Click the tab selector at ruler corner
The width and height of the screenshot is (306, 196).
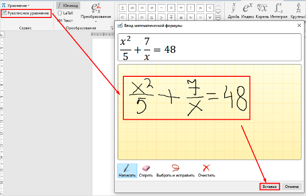(x=1, y=35)
